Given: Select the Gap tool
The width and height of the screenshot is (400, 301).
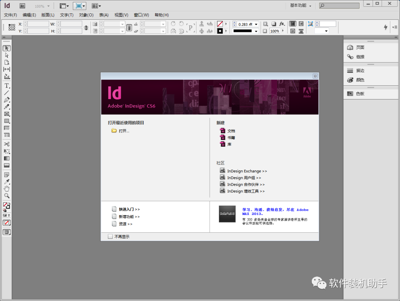Looking at the screenshot, I should click(x=7, y=69).
